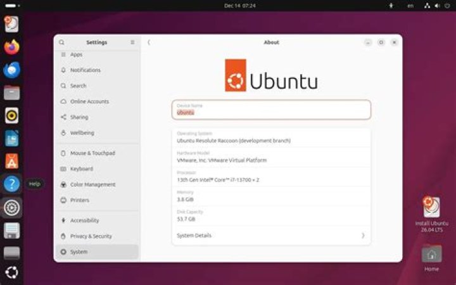The image size is (456, 285).
Task: Show applications via the Ubuntu logo dock button
Action: (11, 272)
